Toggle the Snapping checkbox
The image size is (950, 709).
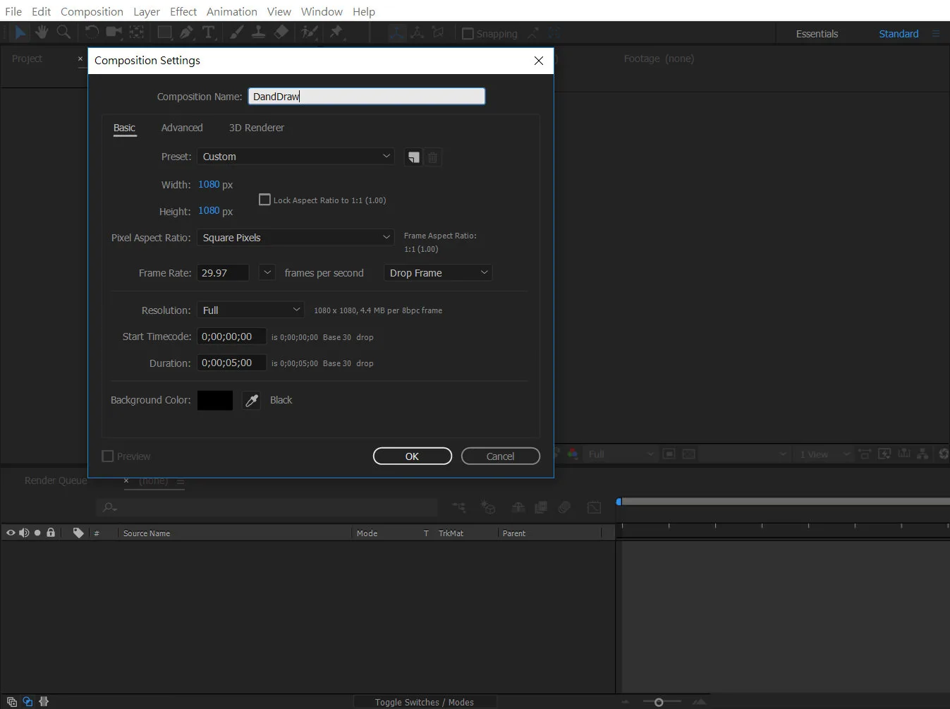pos(468,34)
